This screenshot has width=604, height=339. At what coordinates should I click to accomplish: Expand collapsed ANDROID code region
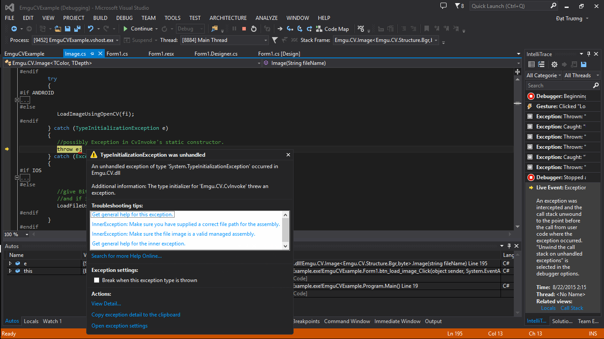click(17, 100)
